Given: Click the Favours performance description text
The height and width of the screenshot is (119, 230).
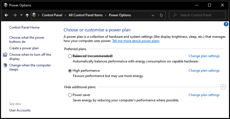Looking at the screenshot, I should 108,76.
